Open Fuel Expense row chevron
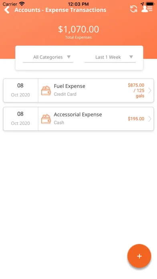 pyautogui.click(x=150, y=90)
